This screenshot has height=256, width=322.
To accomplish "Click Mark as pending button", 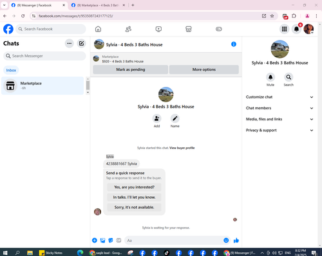I will pyautogui.click(x=131, y=69).
